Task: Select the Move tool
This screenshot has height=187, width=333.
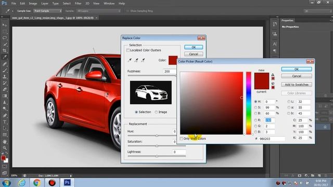Action: coord(5,25)
